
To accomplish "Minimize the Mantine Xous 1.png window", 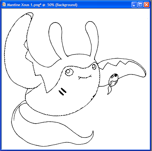I will 134,5.
